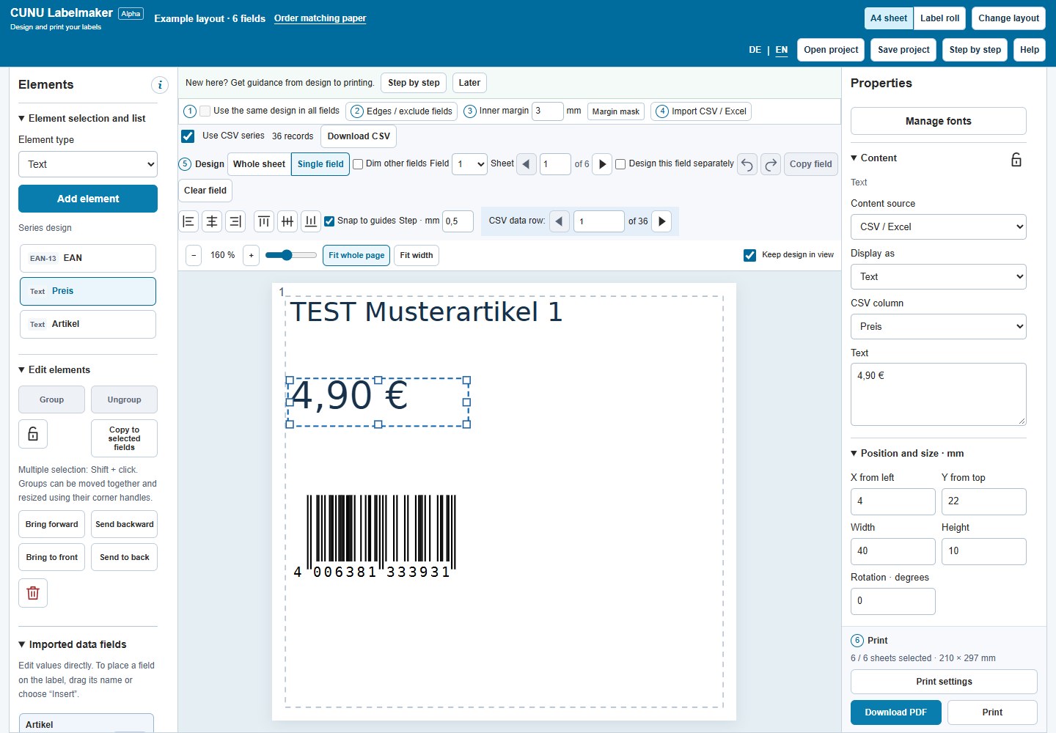Tick Design this field separately

coord(620,164)
